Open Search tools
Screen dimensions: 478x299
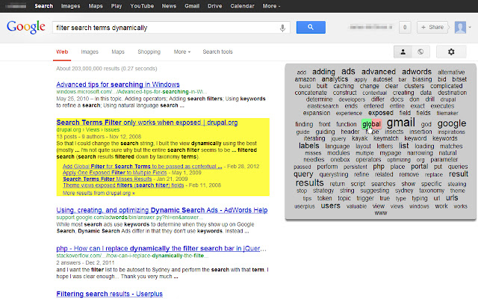pos(217,52)
